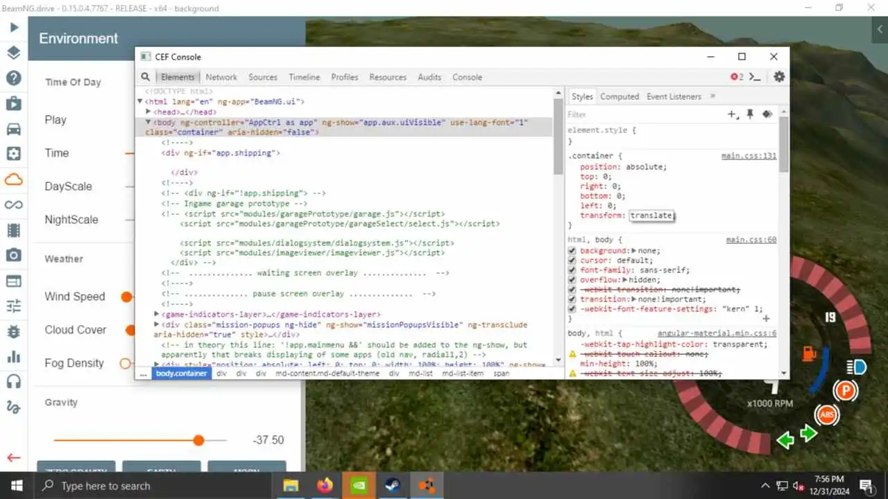Click the animation controls diamond icon
Screen dimensions: 888x499
click(x=767, y=114)
